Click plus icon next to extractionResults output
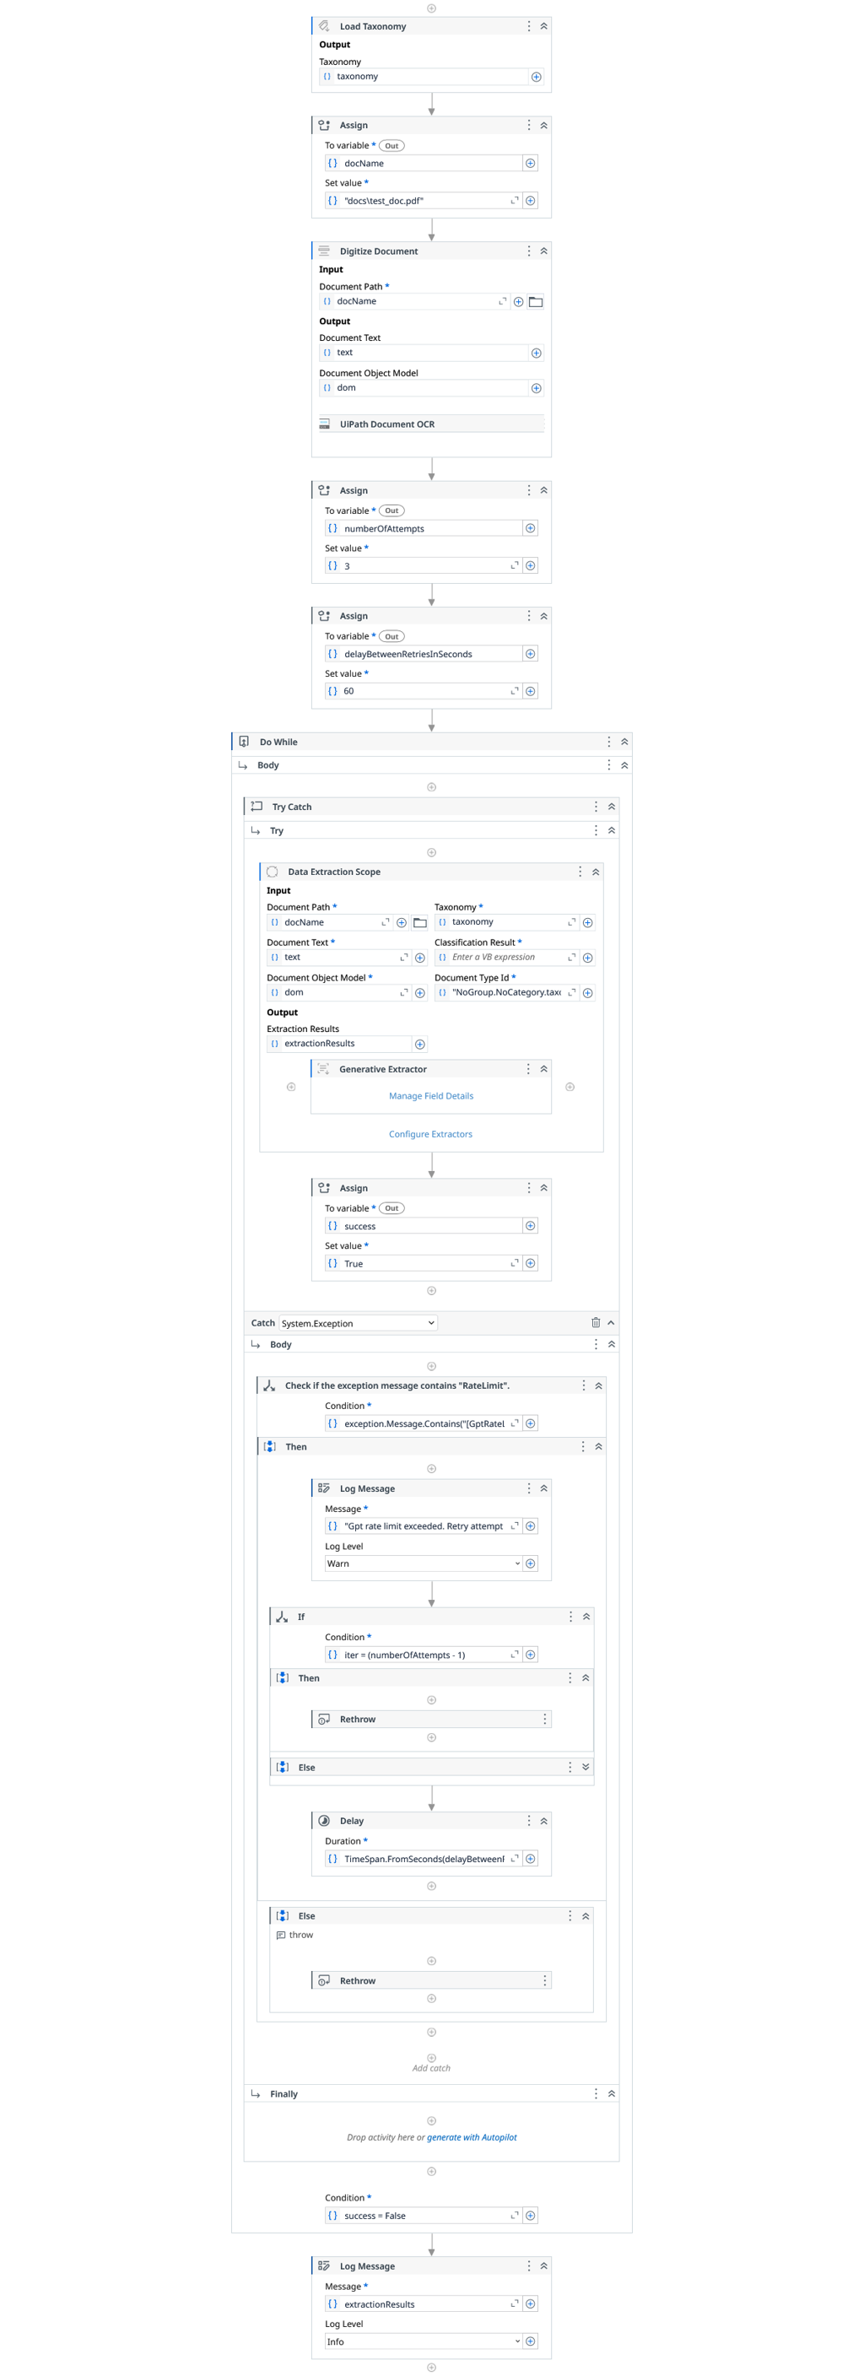The width and height of the screenshot is (864, 2376). tap(419, 1044)
